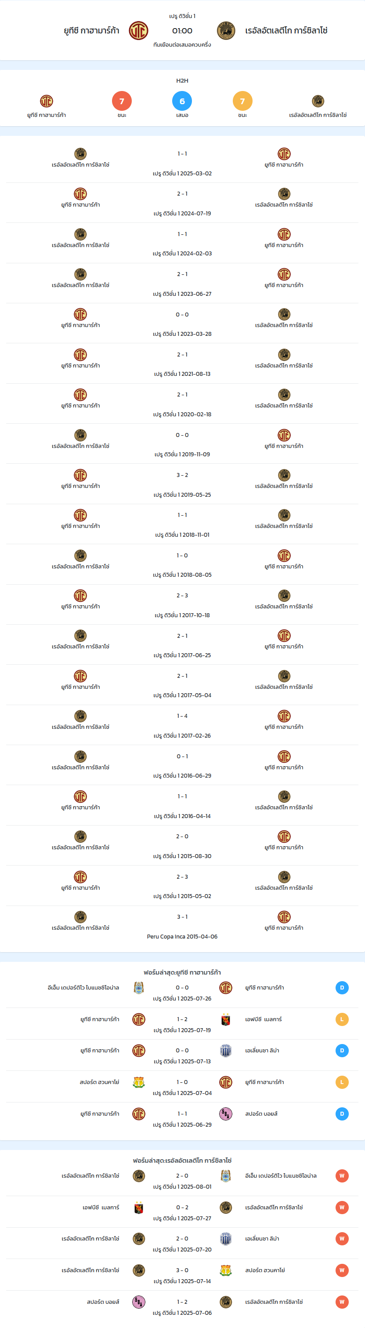Click the W badge for the 2025-08-01 match
This screenshot has height=1328, width=365.
click(342, 1176)
